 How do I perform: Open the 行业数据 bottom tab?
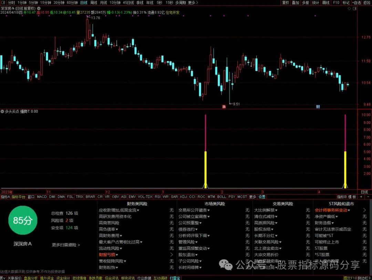[x=144, y=278]
